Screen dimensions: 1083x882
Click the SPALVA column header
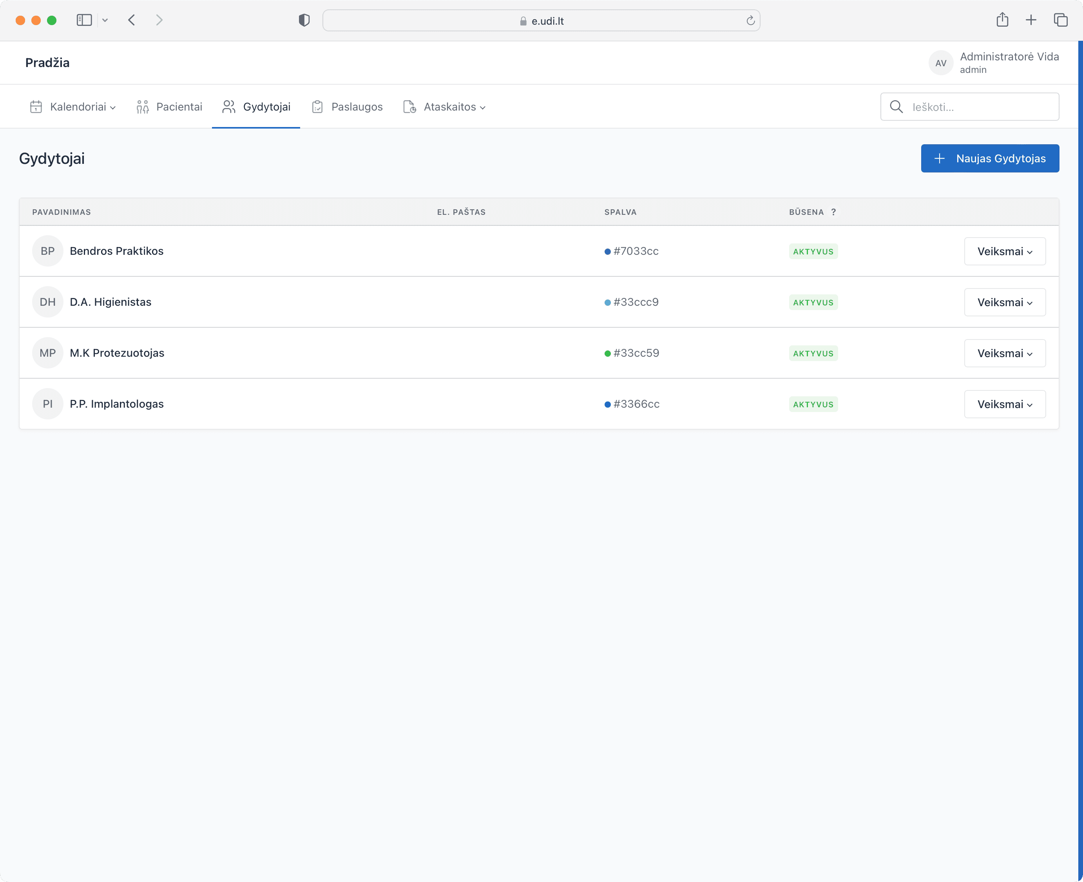click(621, 212)
